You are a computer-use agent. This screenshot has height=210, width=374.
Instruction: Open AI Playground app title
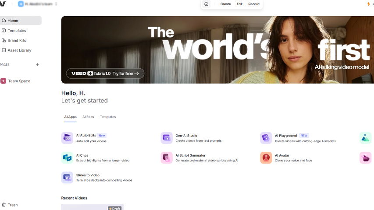coord(286,136)
